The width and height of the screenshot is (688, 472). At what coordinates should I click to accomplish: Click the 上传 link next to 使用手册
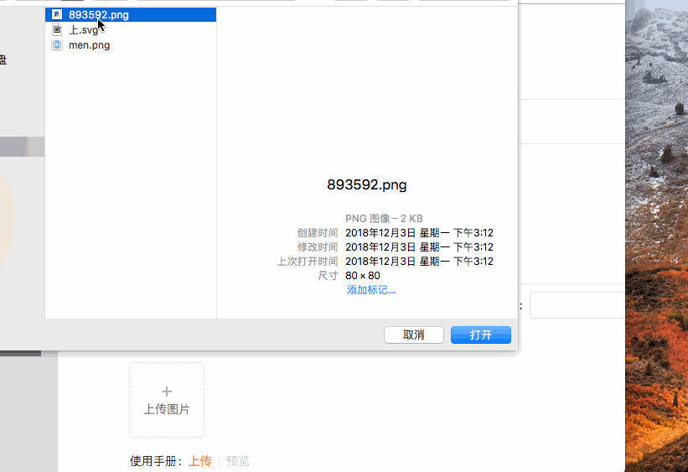point(200,461)
